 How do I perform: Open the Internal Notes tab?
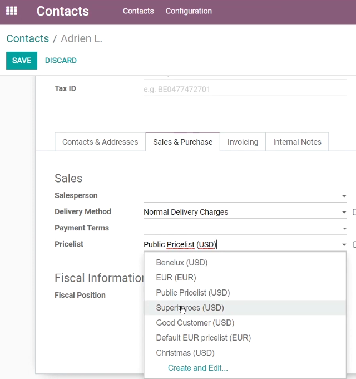point(297,142)
